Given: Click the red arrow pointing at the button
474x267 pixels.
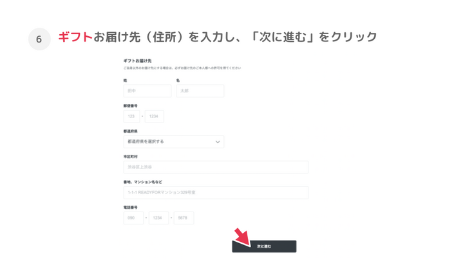Looking at the screenshot, I should tap(242, 237).
